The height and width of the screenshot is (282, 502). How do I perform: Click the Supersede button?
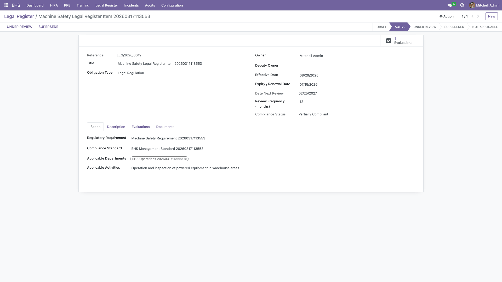click(x=48, y=27)
